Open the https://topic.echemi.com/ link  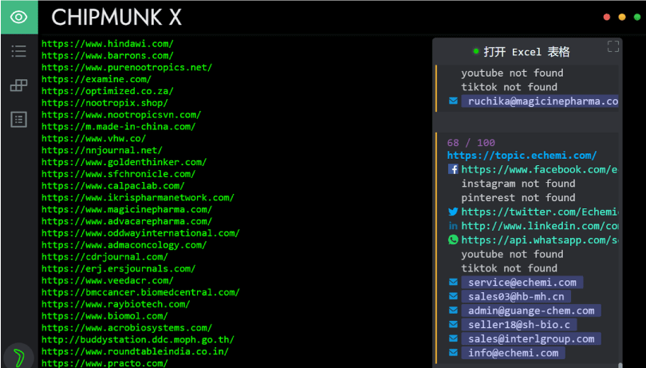click(522, 156)
